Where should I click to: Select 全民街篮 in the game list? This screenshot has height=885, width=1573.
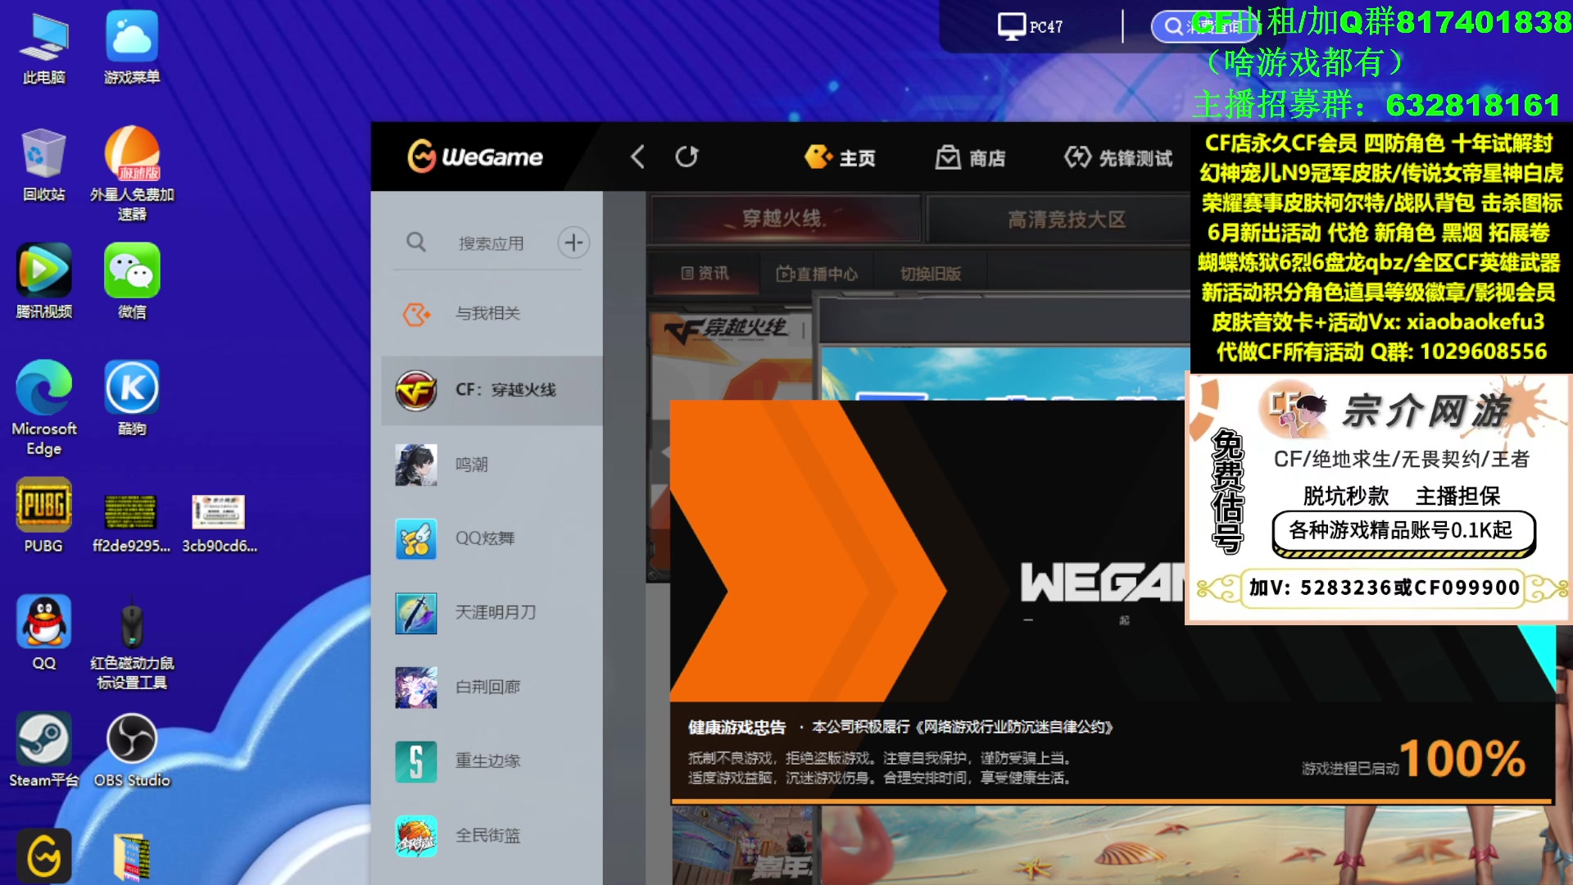[492, 835]
